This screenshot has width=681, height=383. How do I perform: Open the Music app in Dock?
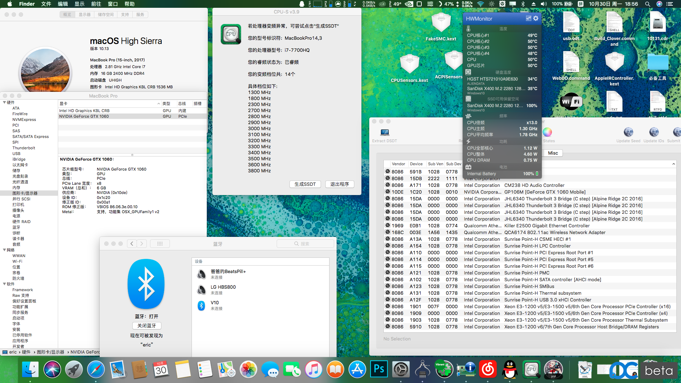314,370
